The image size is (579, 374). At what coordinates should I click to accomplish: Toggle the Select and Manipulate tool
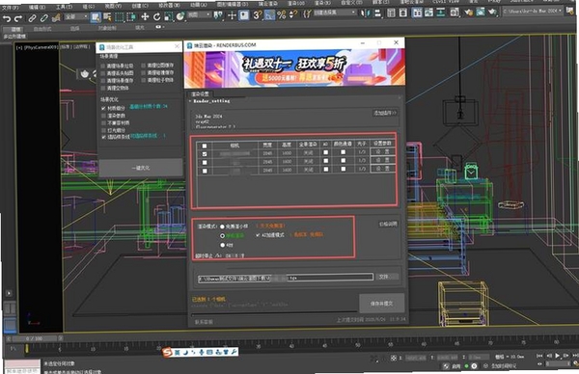click(232, 15)
